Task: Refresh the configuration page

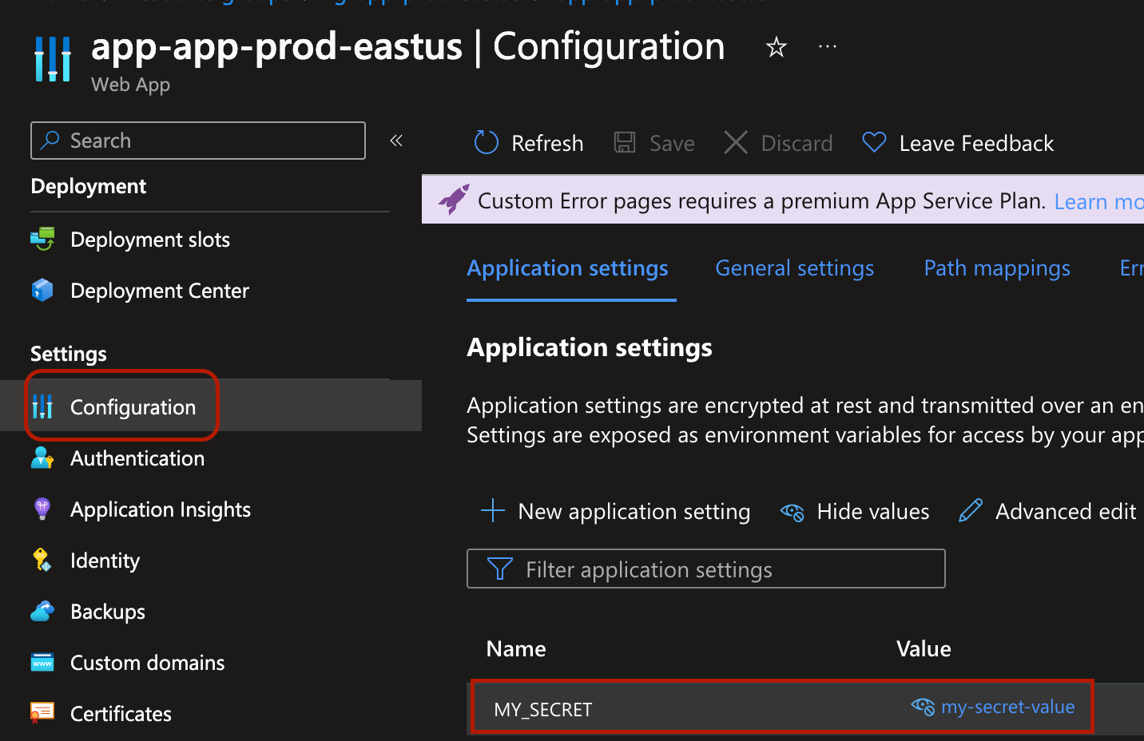Action: click(547, 144)
